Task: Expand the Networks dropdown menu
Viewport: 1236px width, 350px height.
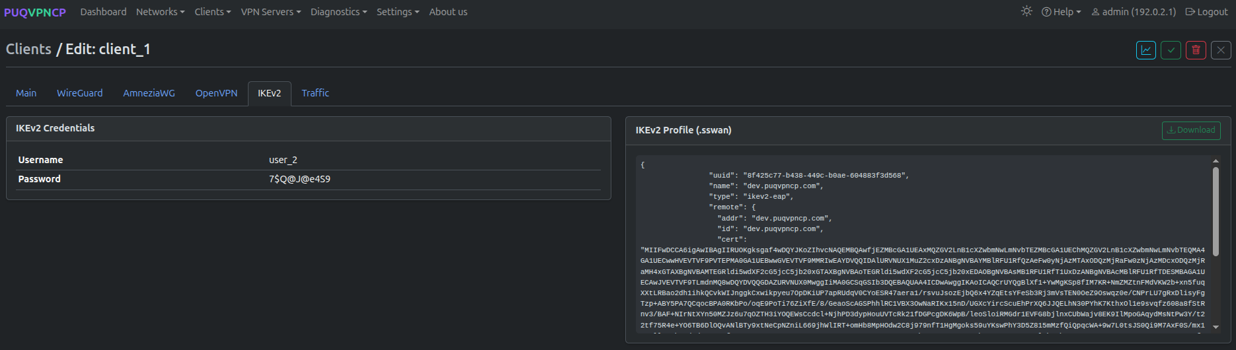Action: pos(161,12)
